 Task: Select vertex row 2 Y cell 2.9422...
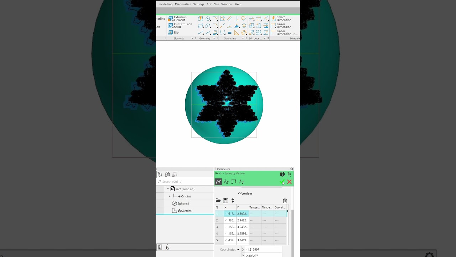[242, 220]
